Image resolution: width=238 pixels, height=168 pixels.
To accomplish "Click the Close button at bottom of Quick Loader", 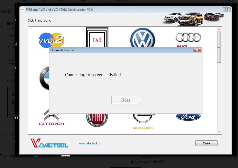I will click(206, 143).
